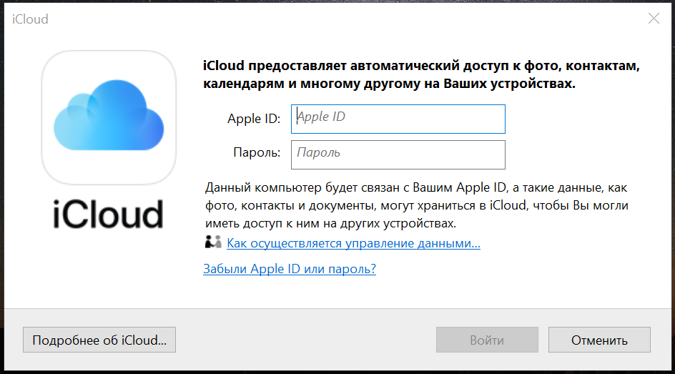
Task: Follow the "Забыли Apple ID или пароль?" link
Action: click(290, 269)
